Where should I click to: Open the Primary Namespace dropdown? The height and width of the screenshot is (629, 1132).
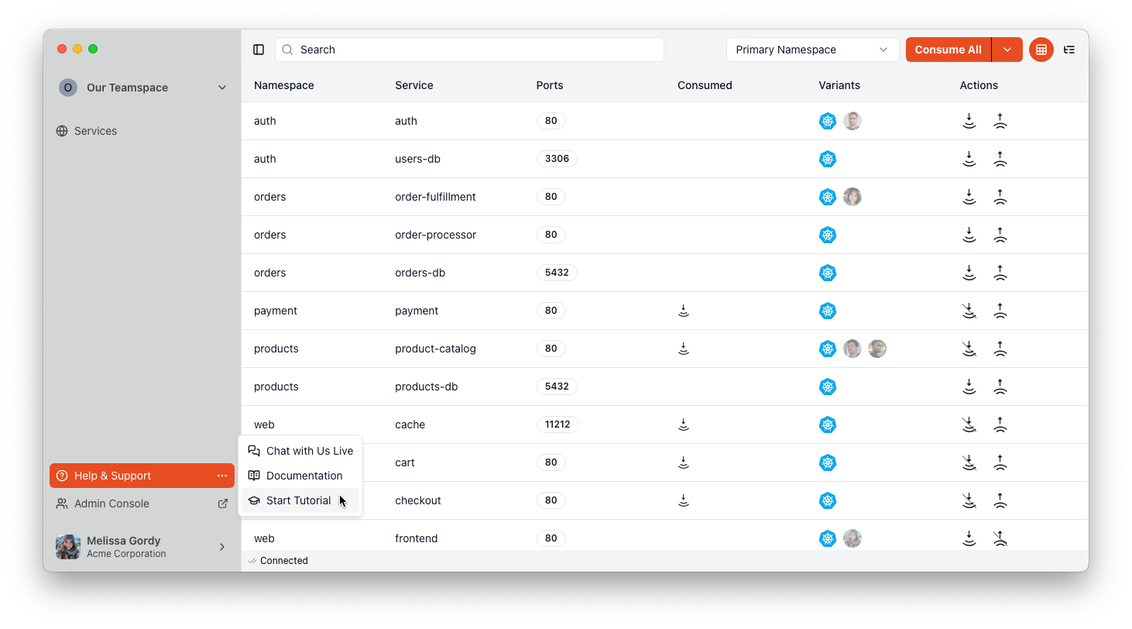[812, 50]
